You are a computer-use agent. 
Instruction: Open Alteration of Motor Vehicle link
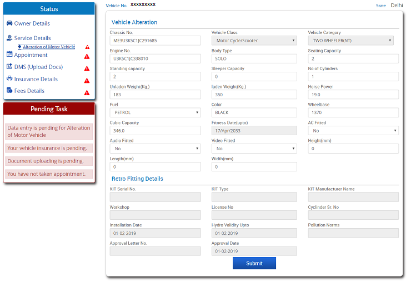point(49,47)
